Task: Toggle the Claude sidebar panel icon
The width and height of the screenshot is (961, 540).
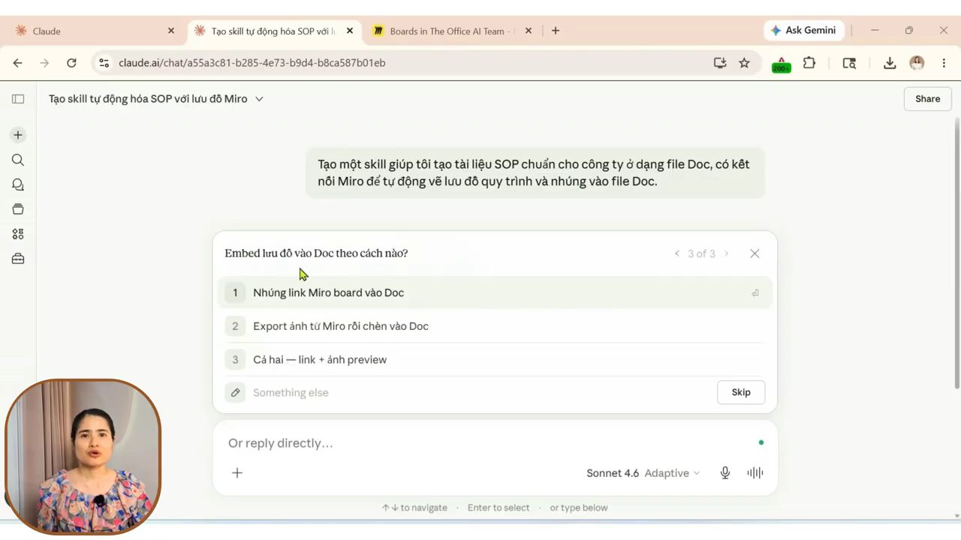Action: click(18, 99)
